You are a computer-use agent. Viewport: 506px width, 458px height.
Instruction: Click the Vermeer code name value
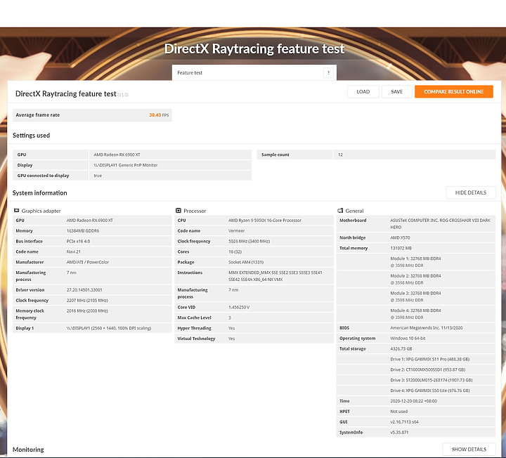tap(237, 231)
